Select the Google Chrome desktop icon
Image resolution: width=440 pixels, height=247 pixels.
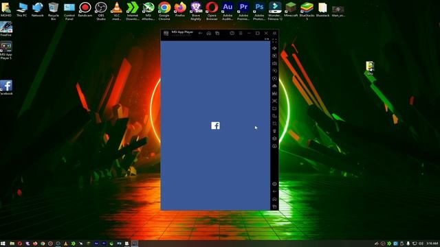click(x=164, y=11)
